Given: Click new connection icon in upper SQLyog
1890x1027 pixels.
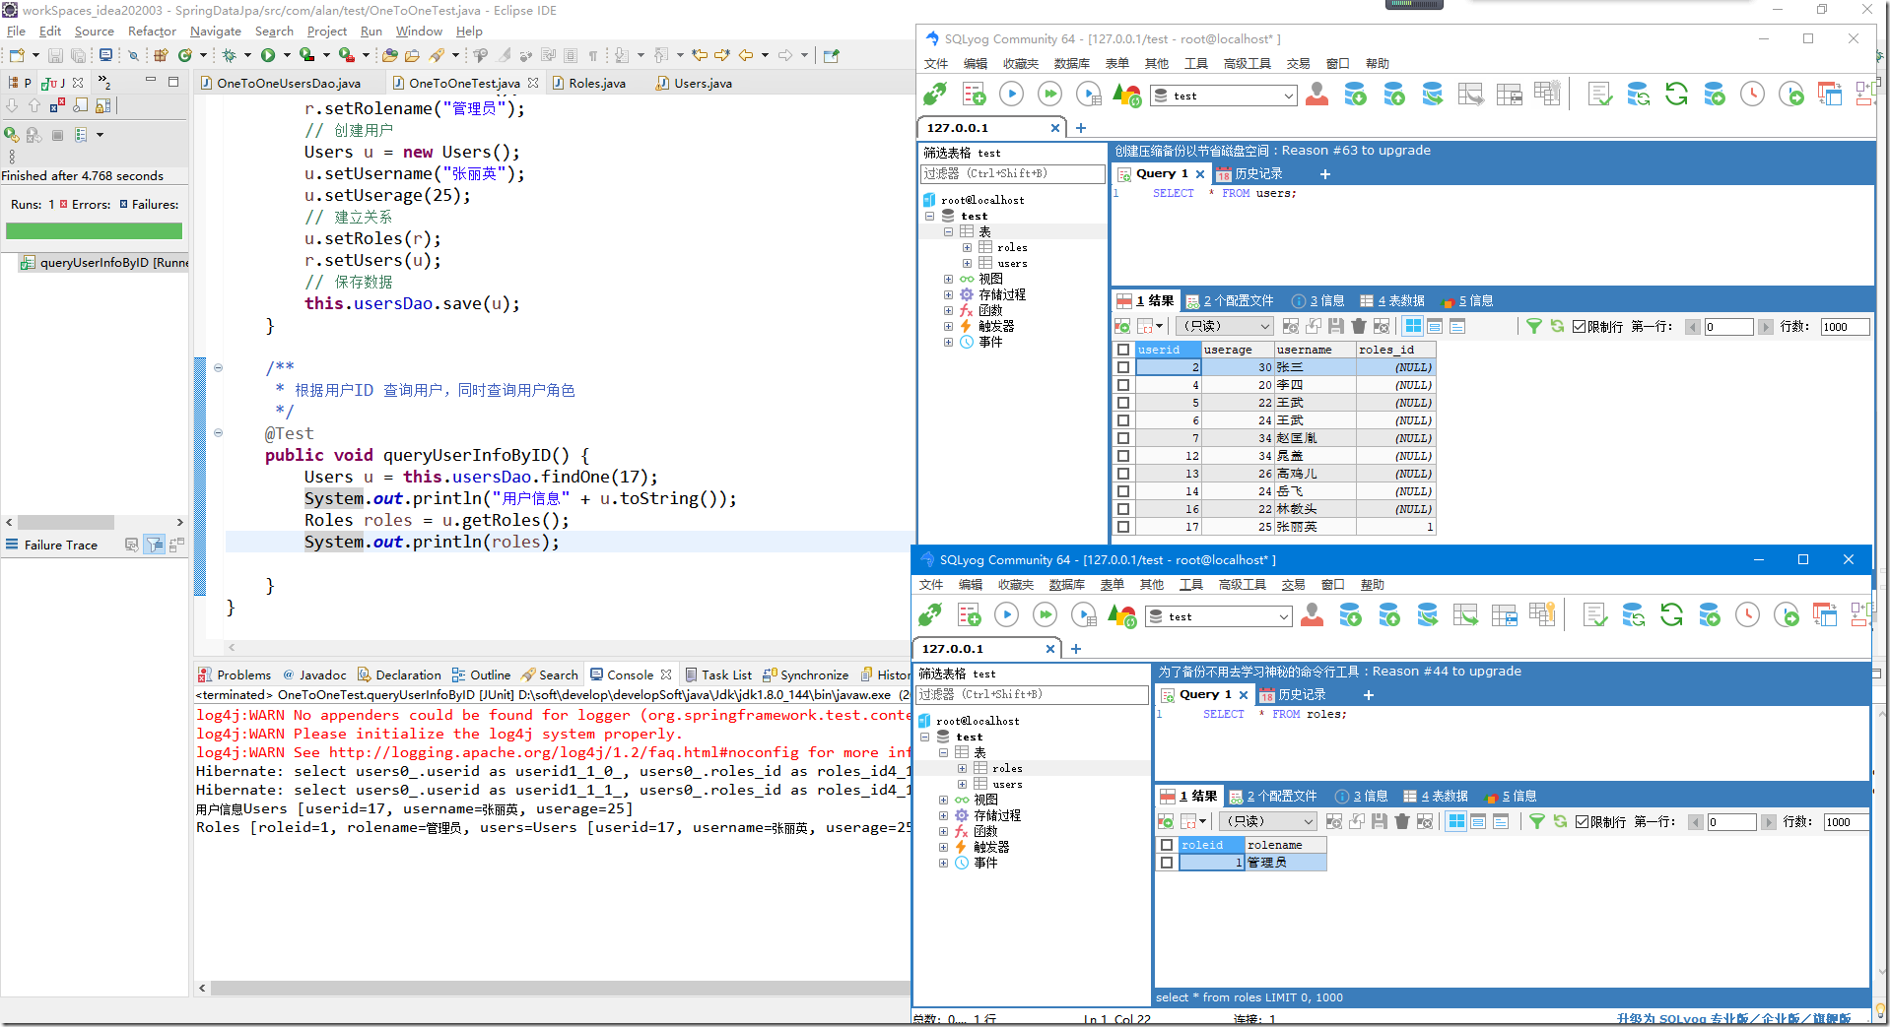Looking at the screenshot, I should 934,95.
